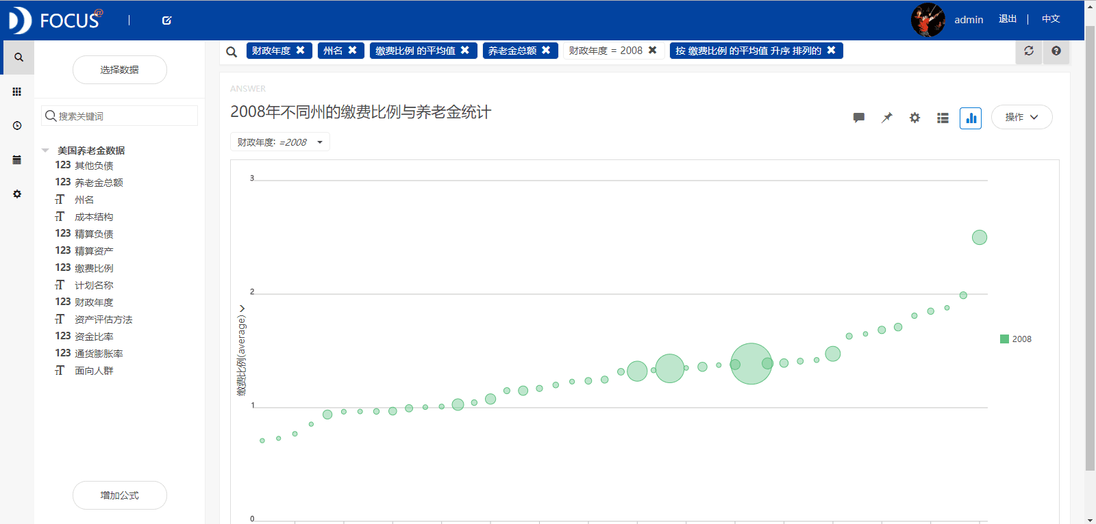Screen dimensions: 1096x524
Task: Select the 资金比率 column
Action: [x=94, y=337]
